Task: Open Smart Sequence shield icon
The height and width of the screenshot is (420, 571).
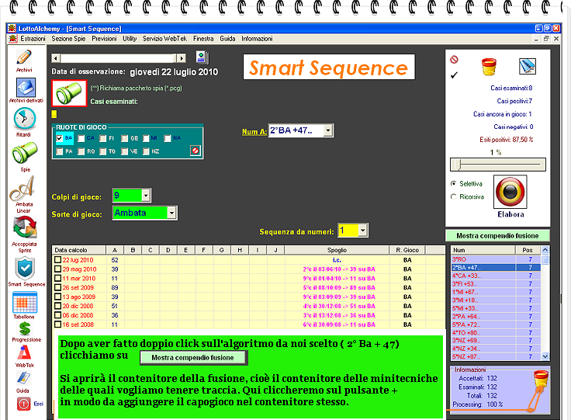Action: [25, 269]
